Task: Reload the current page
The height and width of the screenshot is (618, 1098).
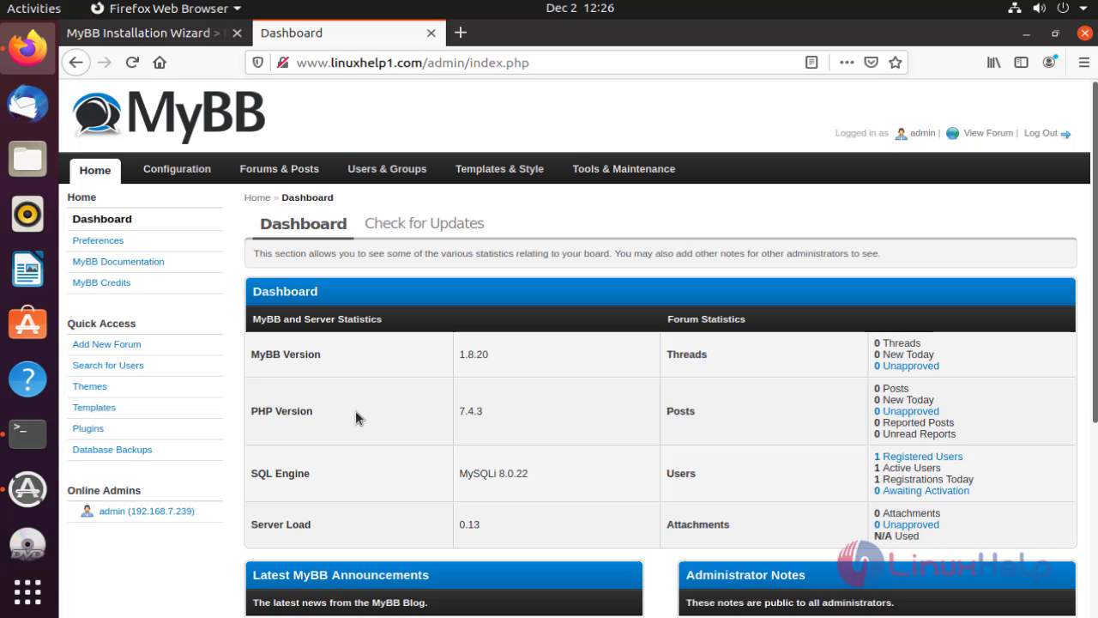Action: 132,63
